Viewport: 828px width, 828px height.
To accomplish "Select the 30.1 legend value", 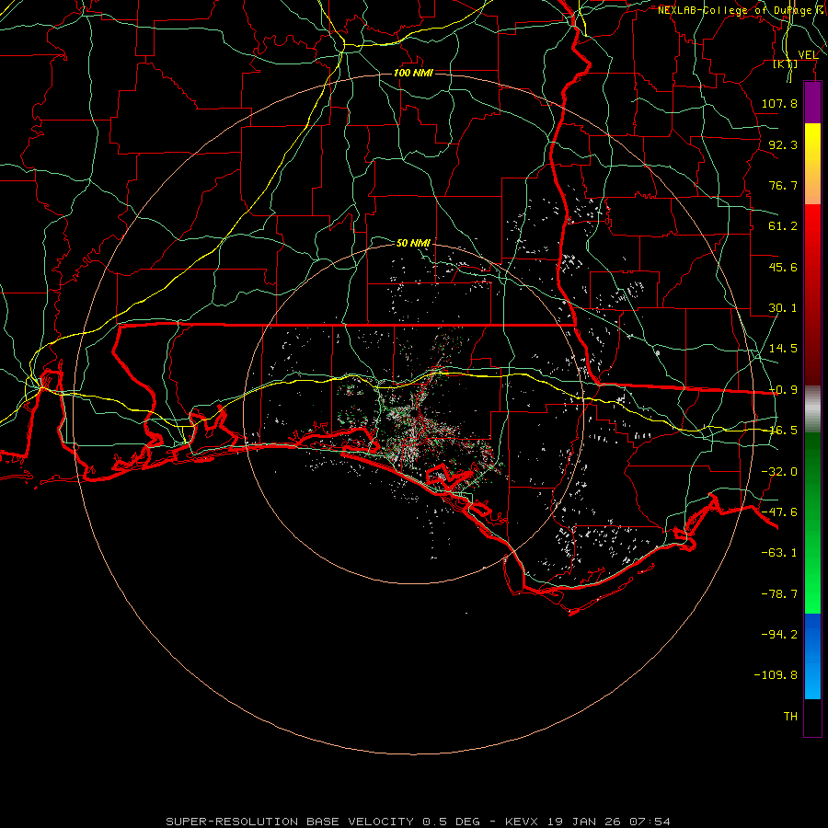I will 783,308.
